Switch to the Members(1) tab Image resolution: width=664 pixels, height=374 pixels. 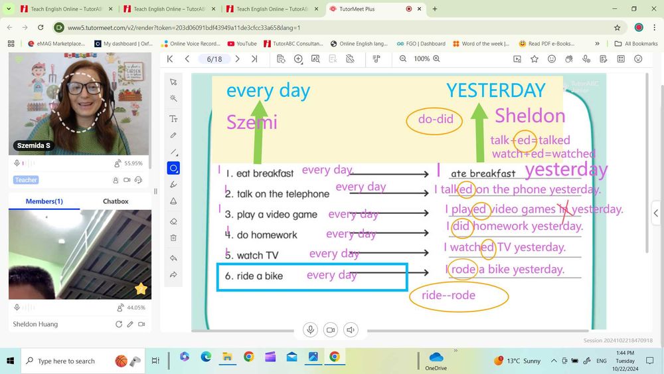click(x=44, y=201)
